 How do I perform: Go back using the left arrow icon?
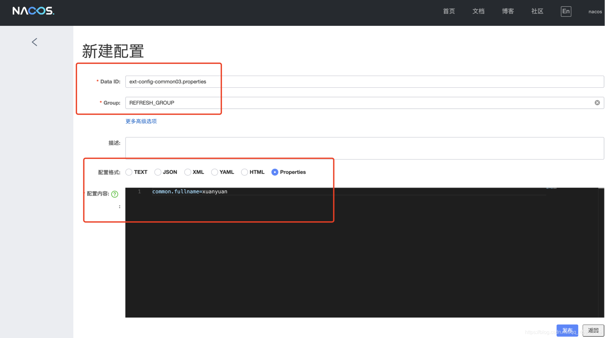pyautogui.click(x=34, y=42)
